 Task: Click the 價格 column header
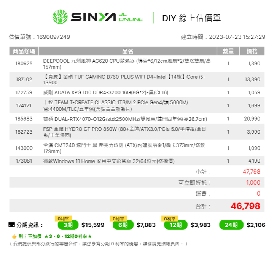click(252, 51)
